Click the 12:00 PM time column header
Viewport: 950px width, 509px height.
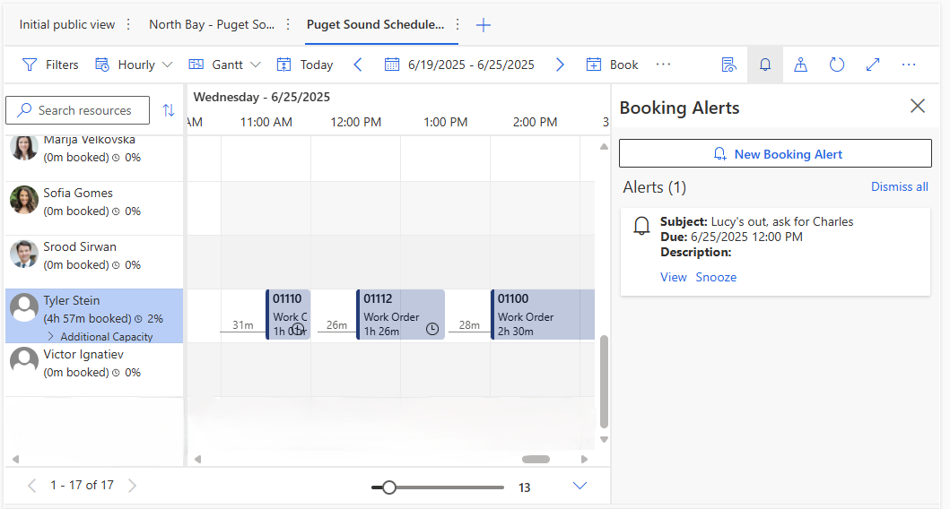coord(355,122)
